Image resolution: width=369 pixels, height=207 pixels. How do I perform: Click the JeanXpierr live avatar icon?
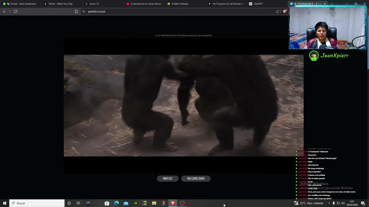(314, 55)
